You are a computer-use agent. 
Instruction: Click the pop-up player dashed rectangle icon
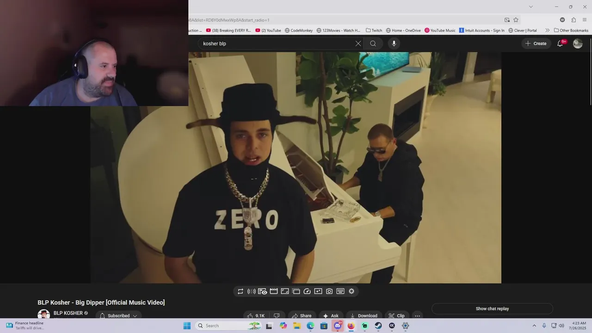coord(296,291)
